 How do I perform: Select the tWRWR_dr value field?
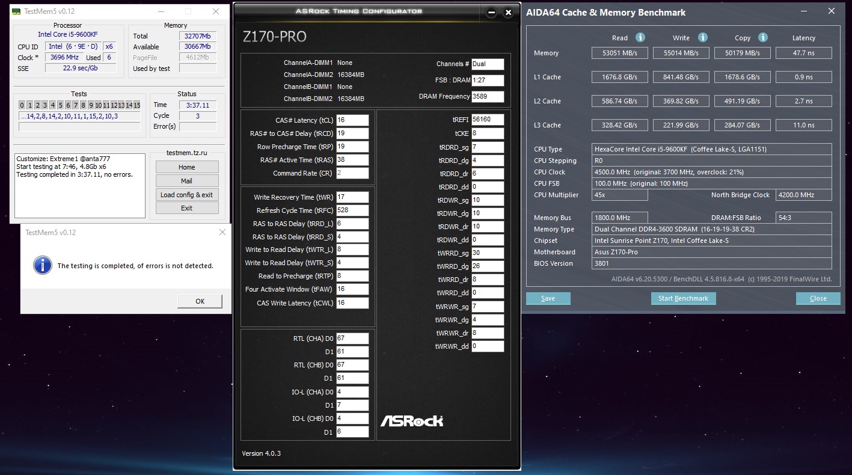click(488, 333)
